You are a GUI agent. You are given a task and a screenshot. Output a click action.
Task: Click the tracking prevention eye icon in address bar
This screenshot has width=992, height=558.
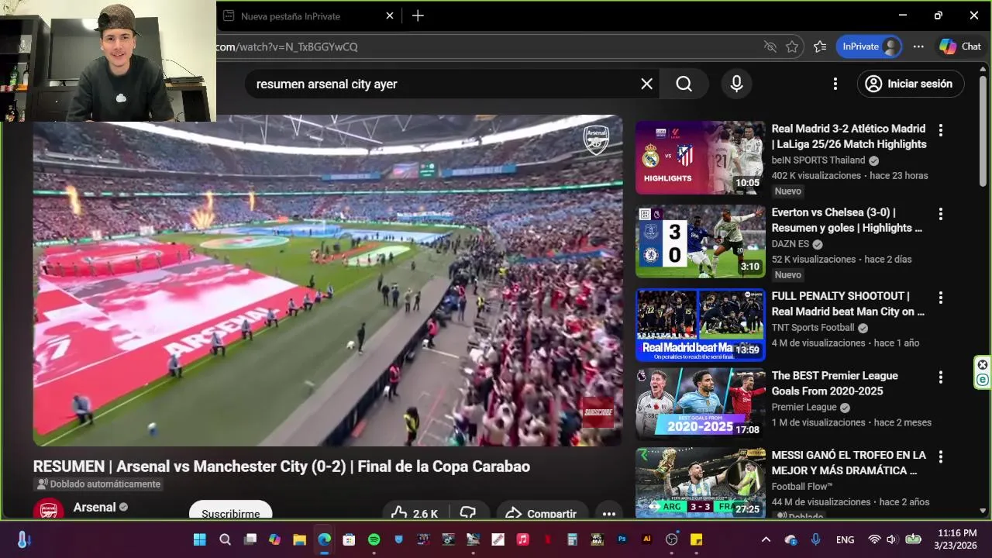(770, 46)
